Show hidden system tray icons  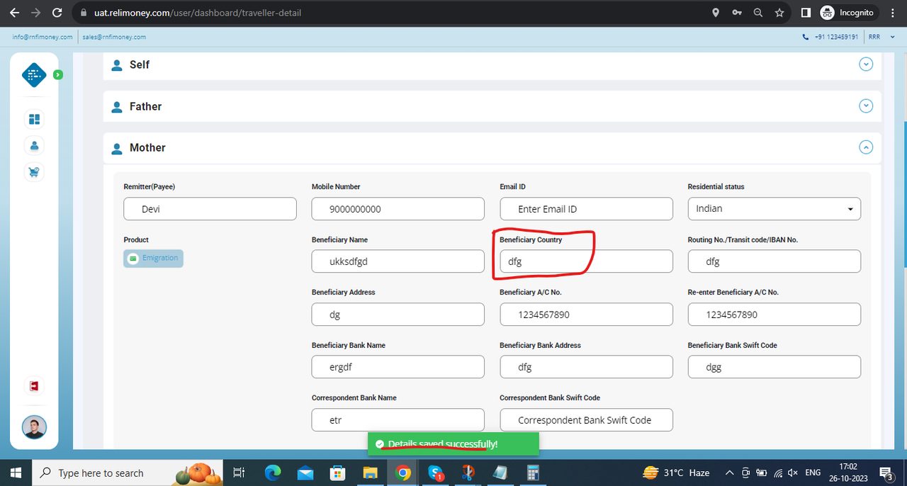click(x=729, y=473)
